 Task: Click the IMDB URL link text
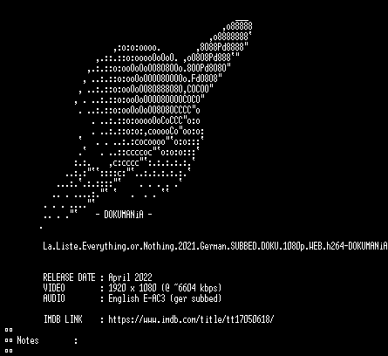[191, 319]
